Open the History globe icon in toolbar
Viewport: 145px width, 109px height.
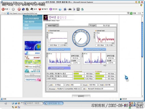(60, 9)
